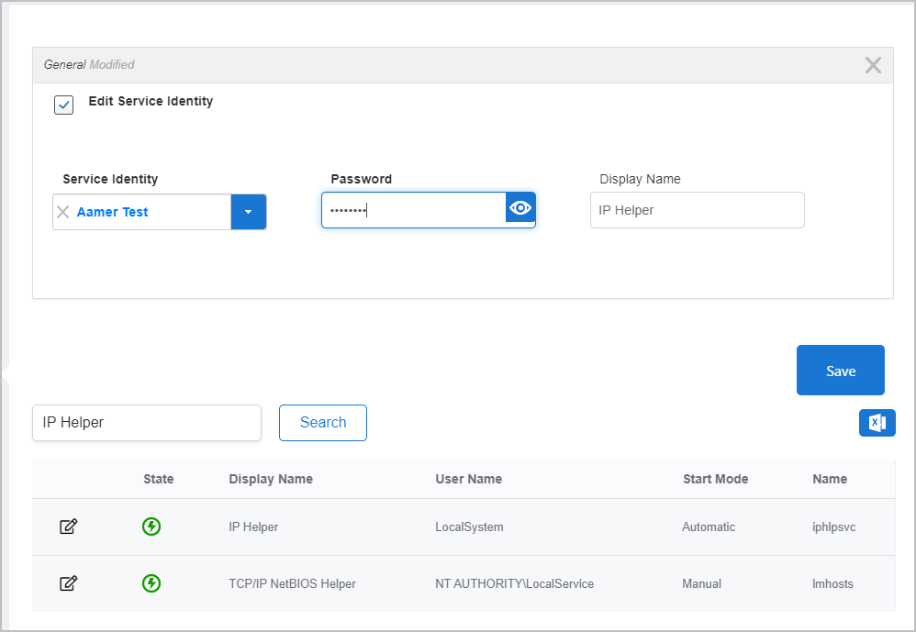
Task: Close the General panel
Action: point(873,65)
